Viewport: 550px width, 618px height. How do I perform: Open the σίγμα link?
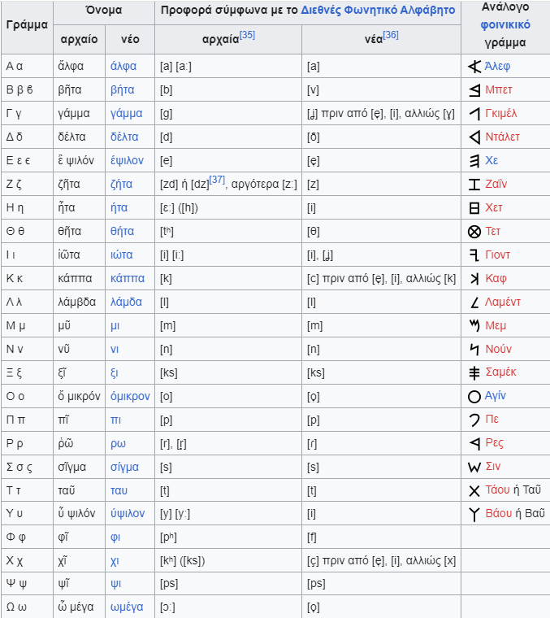tap(124, 467)
